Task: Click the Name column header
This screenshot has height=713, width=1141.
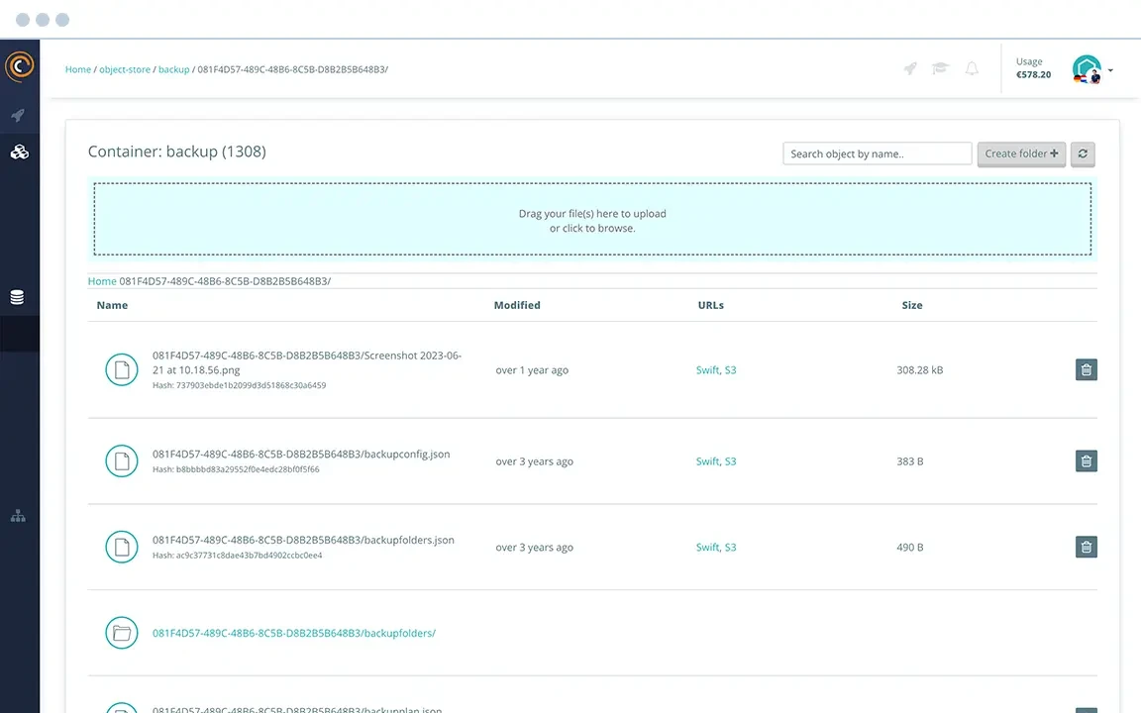Action: 112,306
